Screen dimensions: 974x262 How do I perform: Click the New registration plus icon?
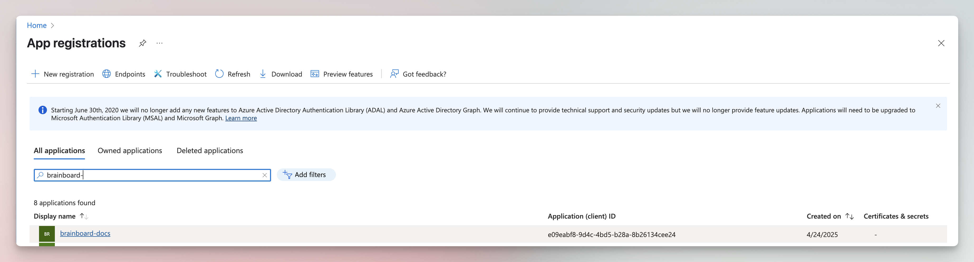coord(35,74)
